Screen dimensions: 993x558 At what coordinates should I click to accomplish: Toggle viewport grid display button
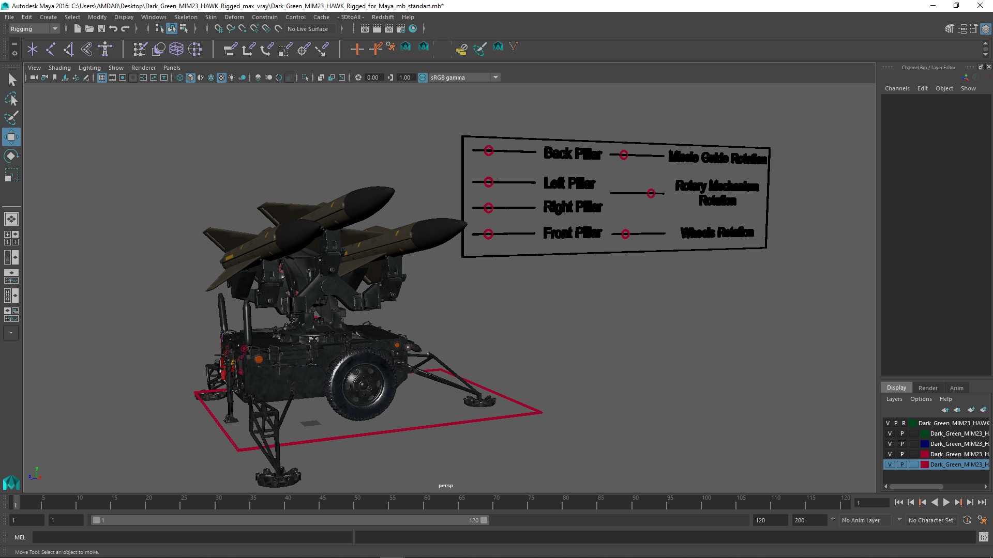[102, 78]
